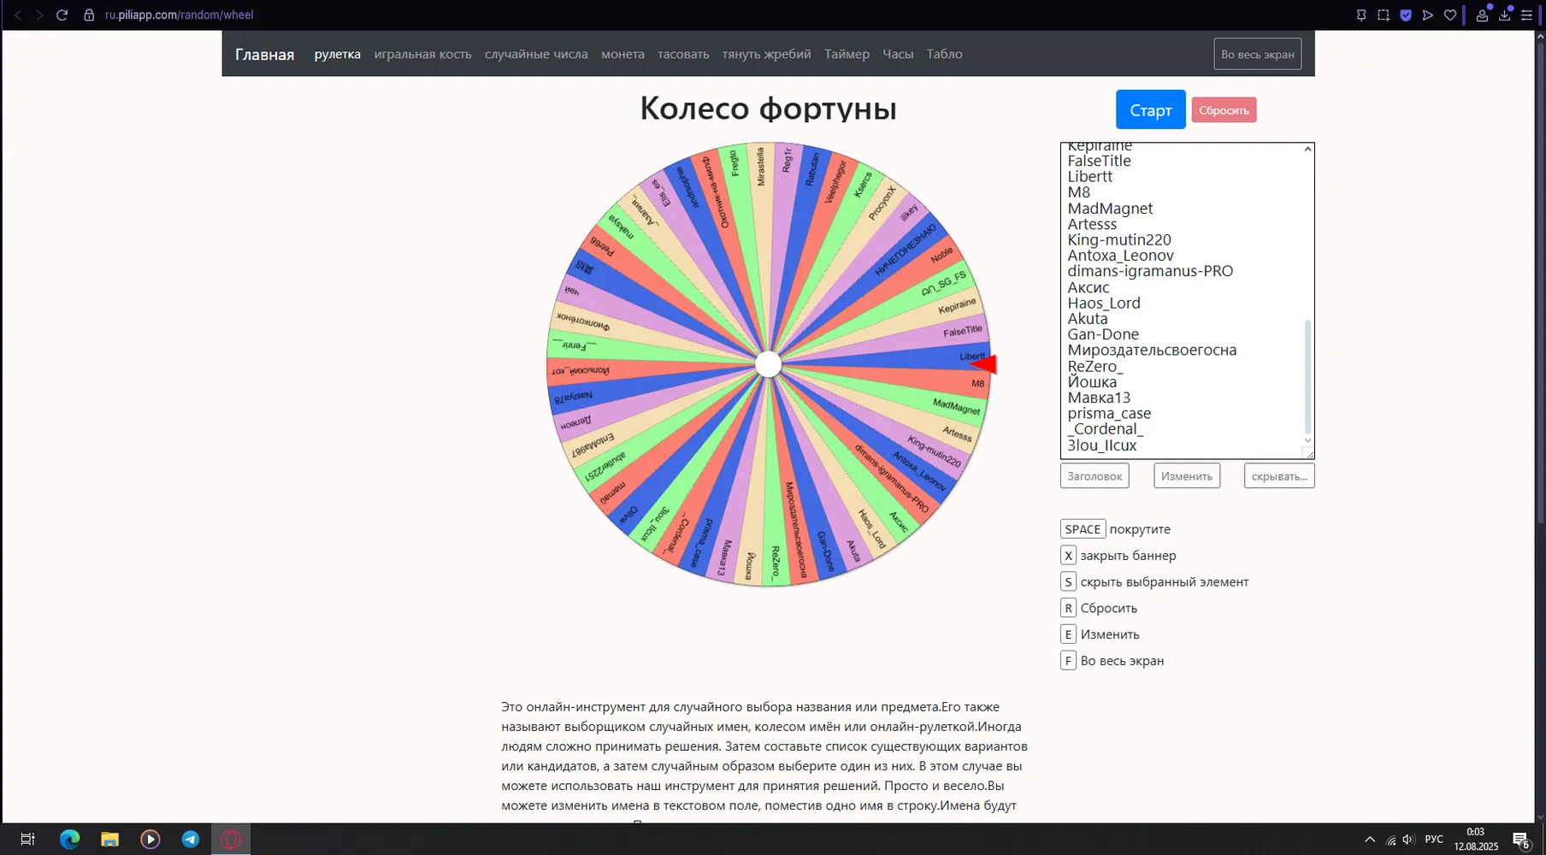1546x855 pixels.
Task: Reload the page with the refresh icon
Action: pos(62,15)
